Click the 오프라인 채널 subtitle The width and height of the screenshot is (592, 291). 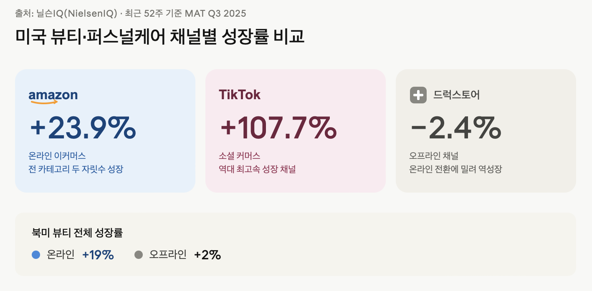point(434,156)
